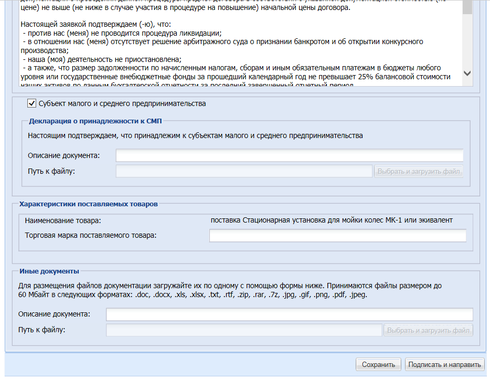The width and height of the screenshot is (490, 379).
Task: Click the Иные документы section heading
Action: pyautogui.click(x=49, y=271)
